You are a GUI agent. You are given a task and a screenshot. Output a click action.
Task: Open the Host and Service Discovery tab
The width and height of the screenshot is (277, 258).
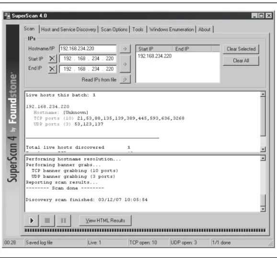click(x=69, y=29)
